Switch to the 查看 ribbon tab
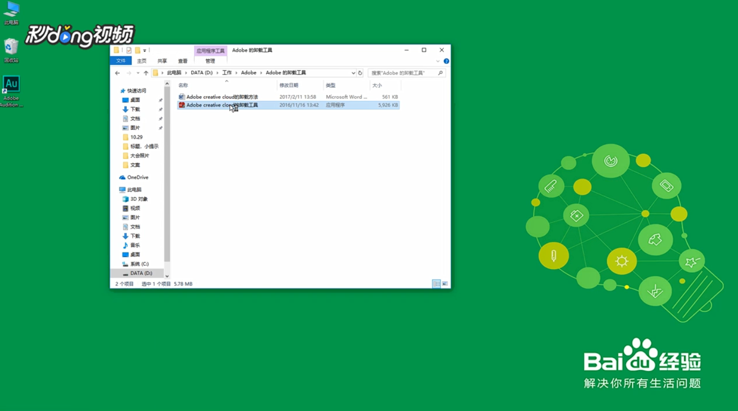This screenshot has height=411, width=738. tap(183, 61)
